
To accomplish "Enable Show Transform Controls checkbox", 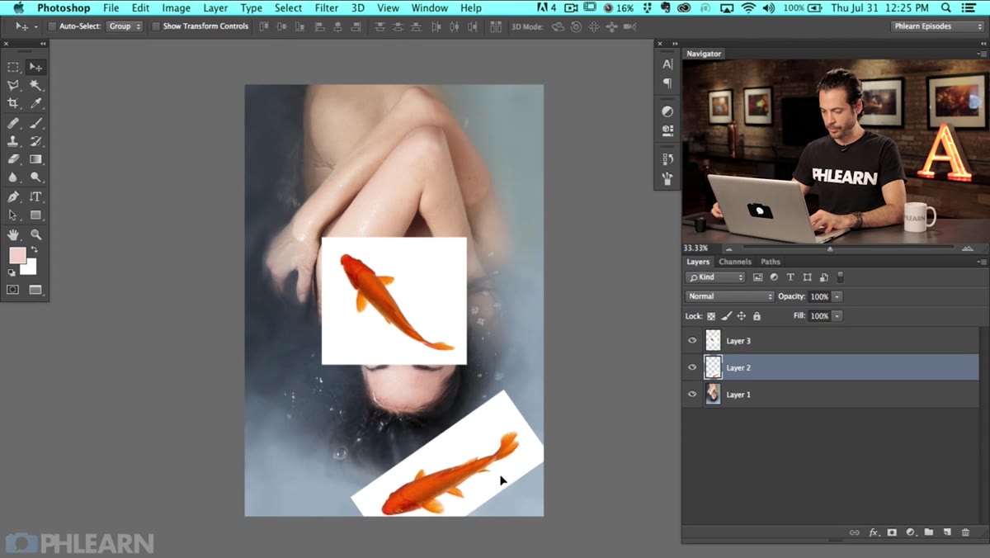I will [x=155, y=26].
